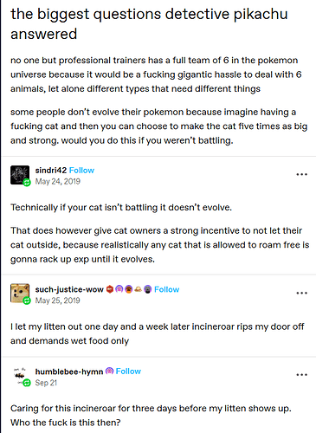The width and height of the screenshot is (316, 433).
Task: Click the purple badge next to humblebee-hymn
Action: click(110, 371)
